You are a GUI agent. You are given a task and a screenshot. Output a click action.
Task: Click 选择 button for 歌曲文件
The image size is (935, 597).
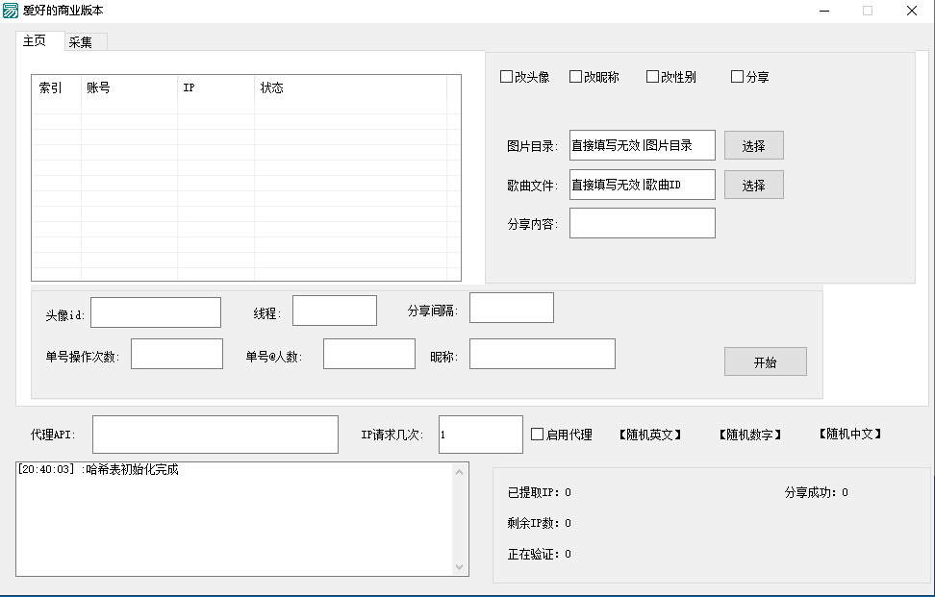point(753,186)
